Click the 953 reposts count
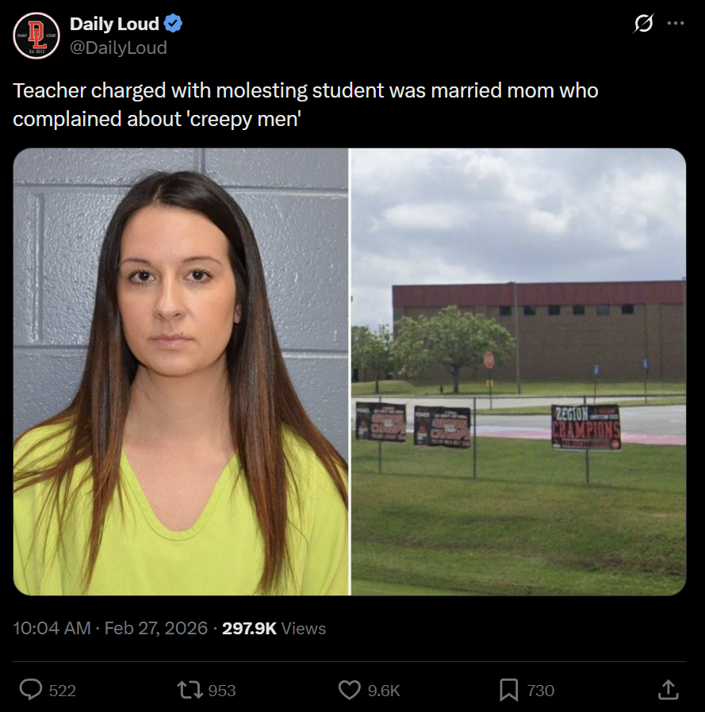705x712 pixels. pos(222,691)
